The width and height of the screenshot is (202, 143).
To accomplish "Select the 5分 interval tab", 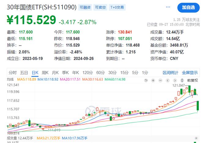I will [x=135, y=73].
